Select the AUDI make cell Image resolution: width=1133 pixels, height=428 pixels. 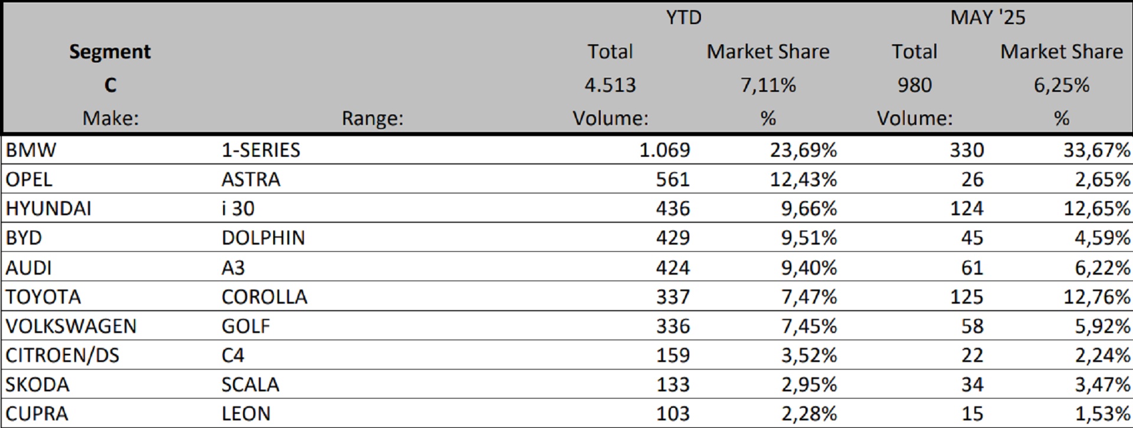29,268
